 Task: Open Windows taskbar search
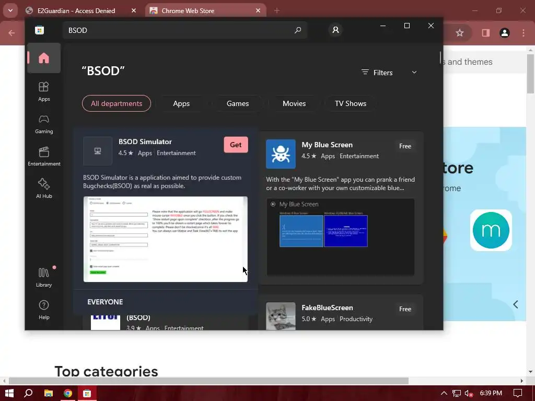(28, 393)
